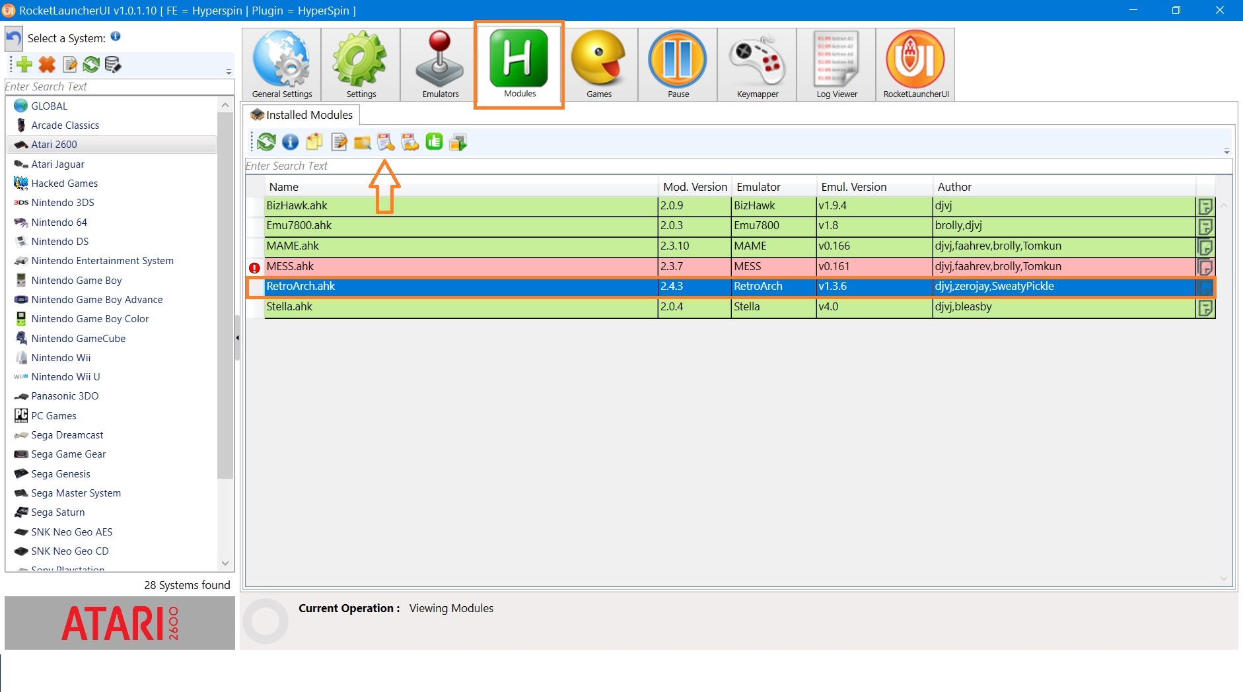This screenshot has height=692, width=1243.
Task: Click the blue info icon in modules toolbar
Action: [291, 142]
